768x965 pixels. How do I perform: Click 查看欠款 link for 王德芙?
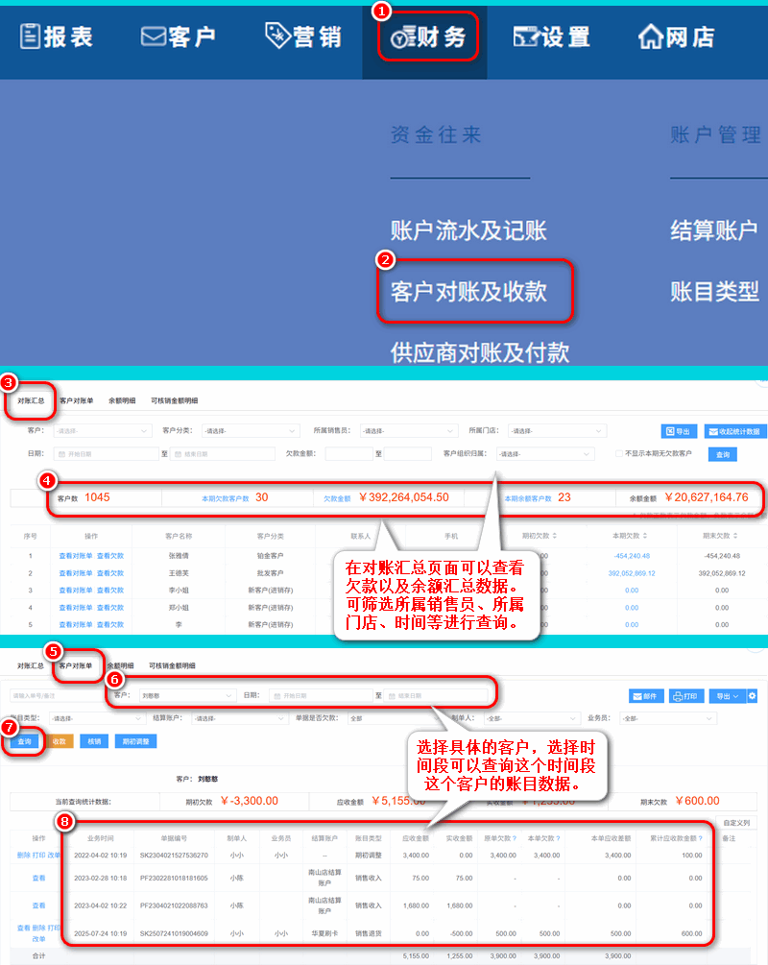pos(110,573)
